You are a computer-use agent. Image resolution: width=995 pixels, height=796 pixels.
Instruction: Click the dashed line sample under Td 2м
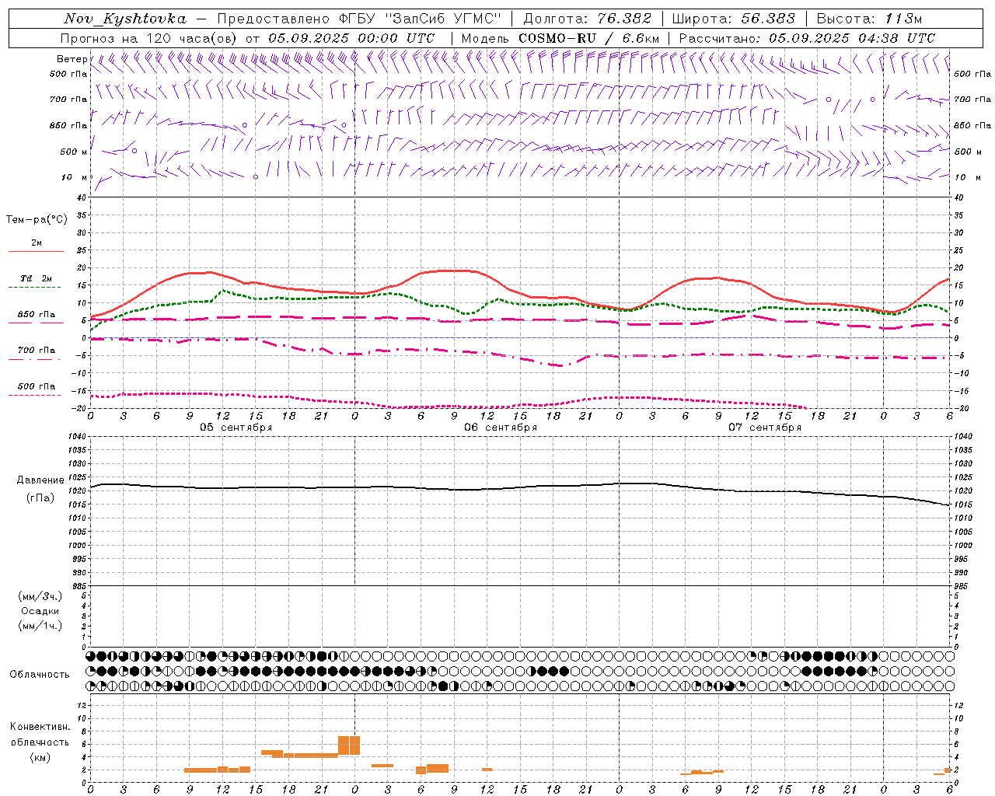[x=36, y=288]
